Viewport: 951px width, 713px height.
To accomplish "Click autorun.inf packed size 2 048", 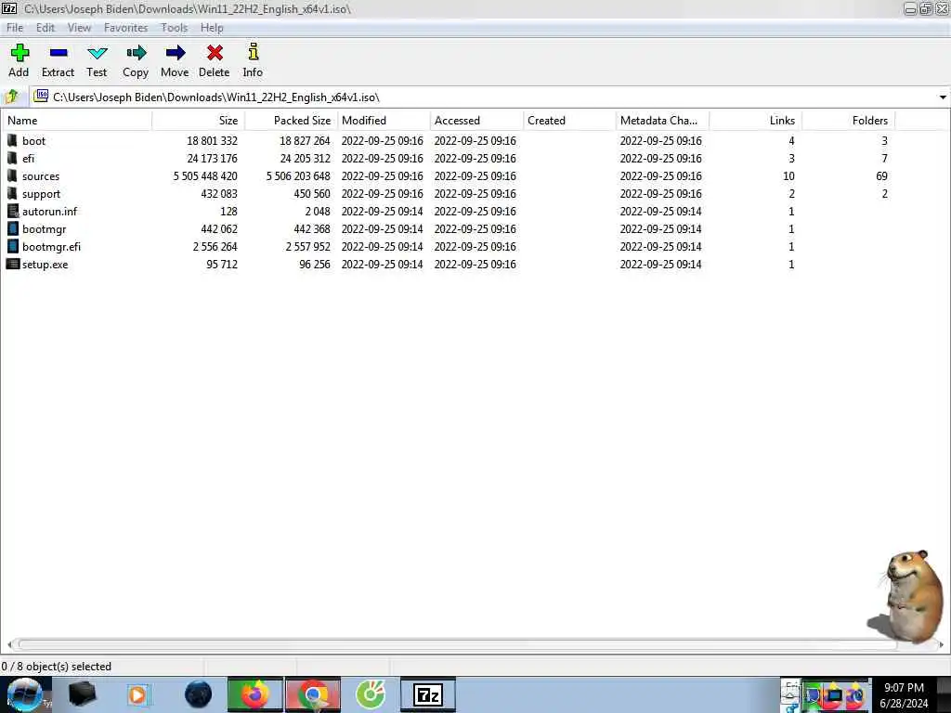I will point(318,212).
